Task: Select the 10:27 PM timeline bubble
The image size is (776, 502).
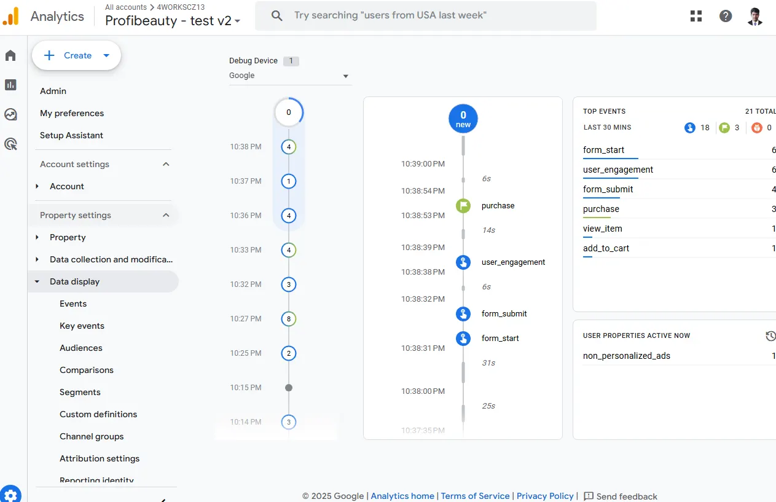Action: point(289,319)
